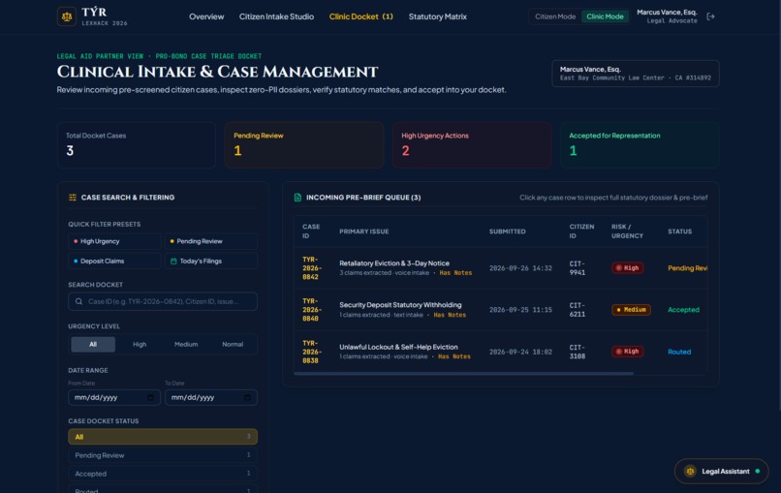Screen dimensions: 781x493
Task: Open case TYR-2026-0840
Action: pos(312,310)
